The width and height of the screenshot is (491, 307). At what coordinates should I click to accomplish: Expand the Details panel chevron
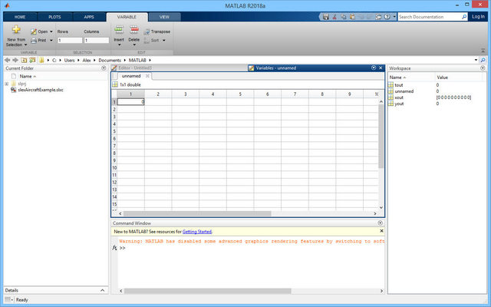pyautogui.click(x=104, y=290)
